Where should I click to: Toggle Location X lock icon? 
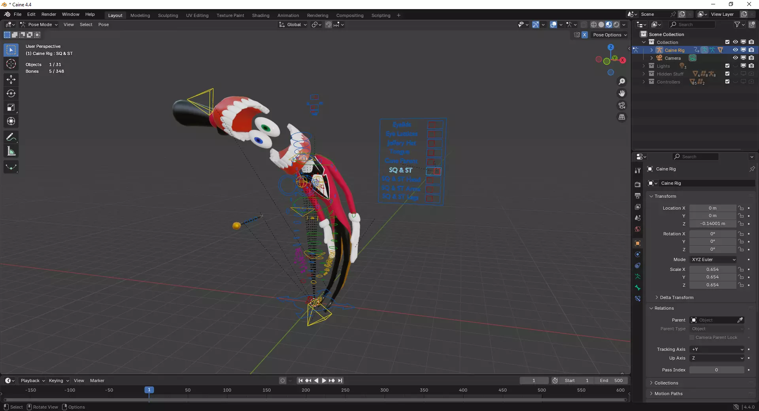[741, 208]
